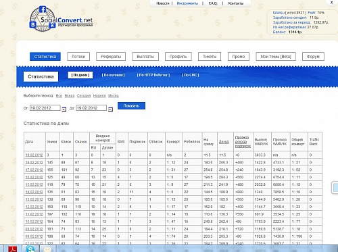The height and width of the screenshot is (252, 338).
Task: Click the 'Заработано сегодня' line in account box
Action: 295,18
